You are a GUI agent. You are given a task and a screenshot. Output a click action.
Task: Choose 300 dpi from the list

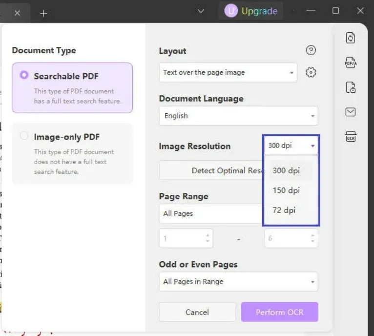coord(291,170)
